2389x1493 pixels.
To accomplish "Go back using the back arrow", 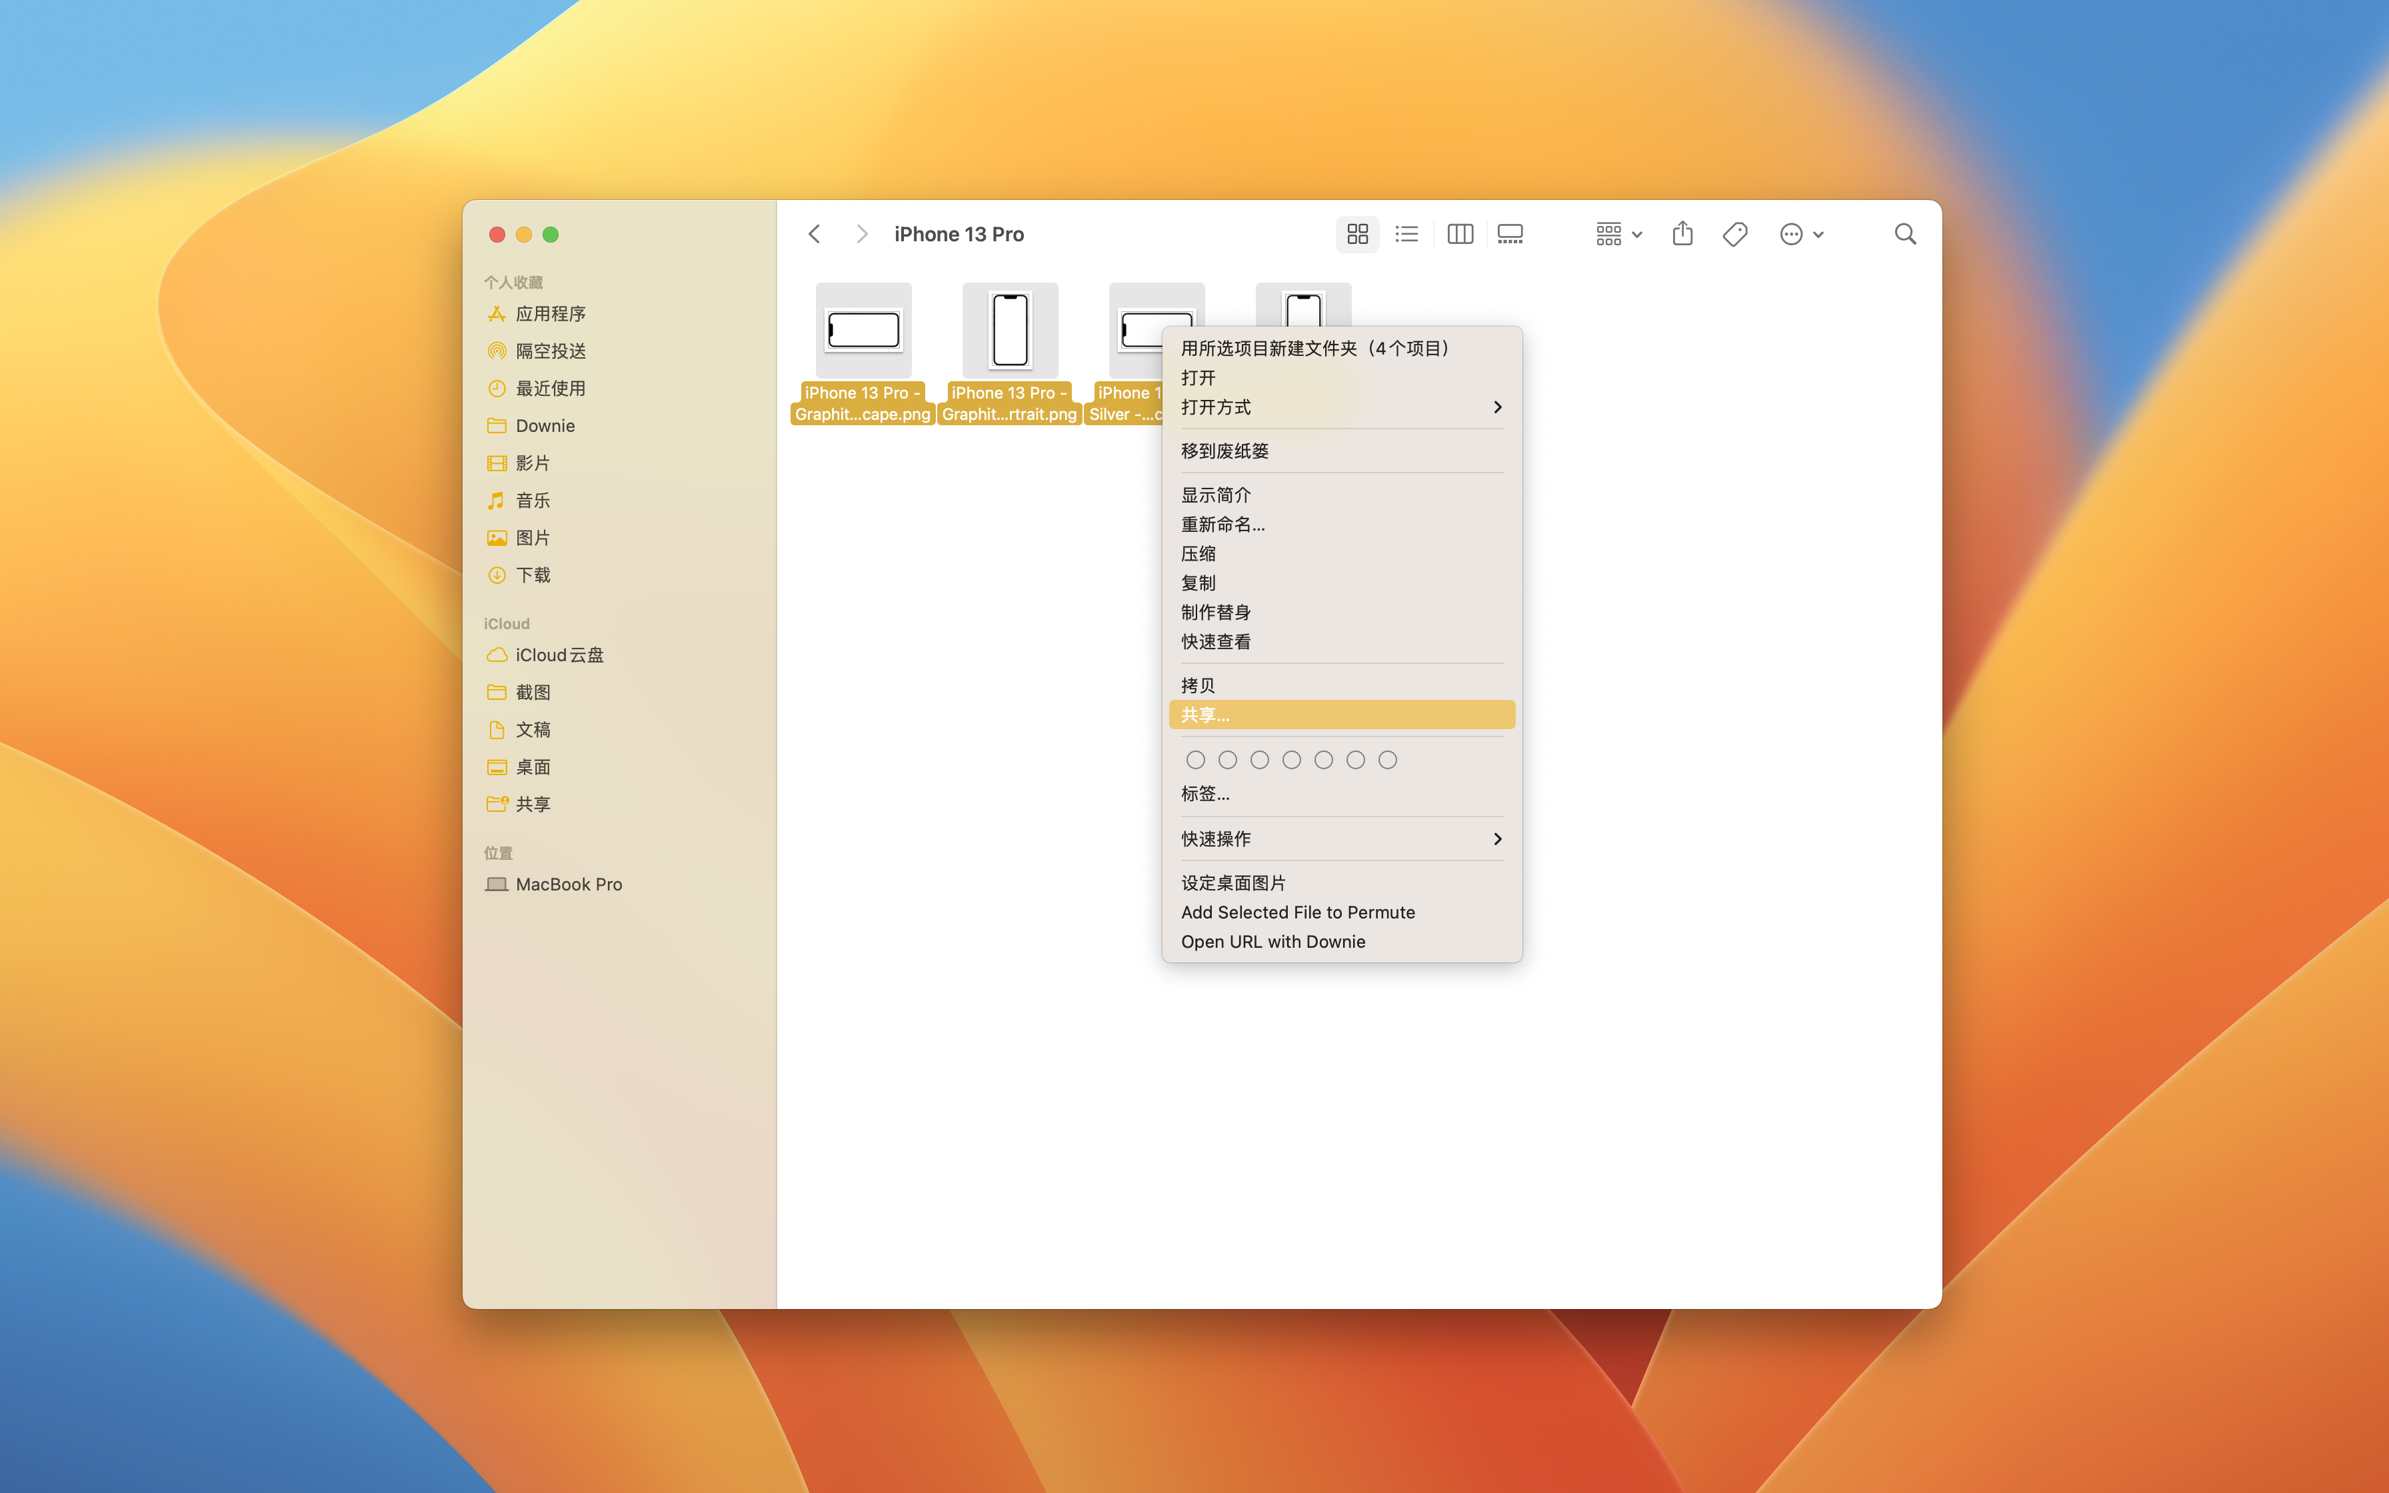I will click(815, 234).
